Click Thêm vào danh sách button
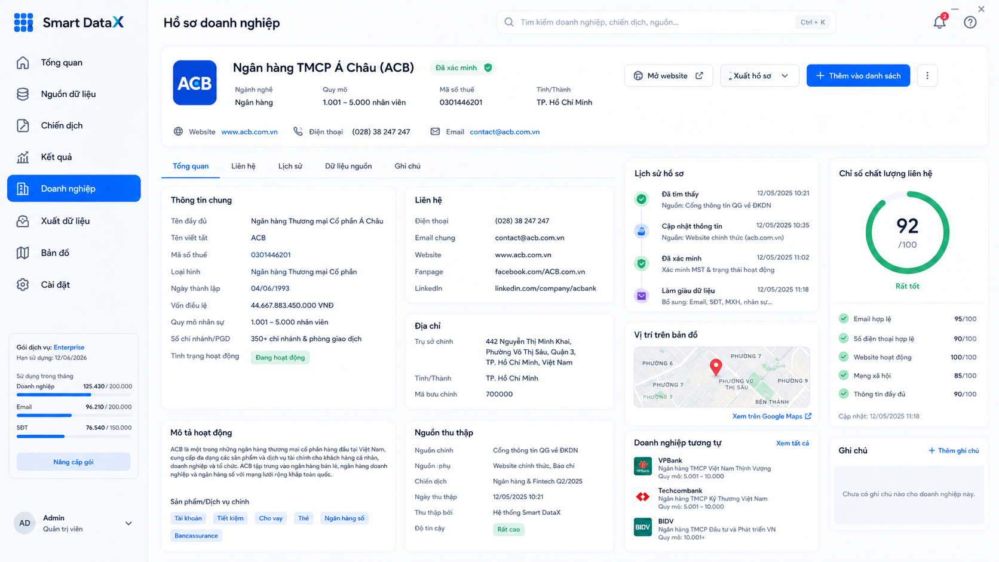Screen dimensions: 999x562 858,76
